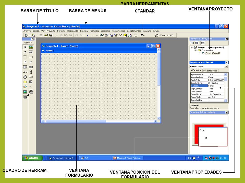Select the Timer control tool
The height and width of the screenshot is (183, 245).
(25, 77)
